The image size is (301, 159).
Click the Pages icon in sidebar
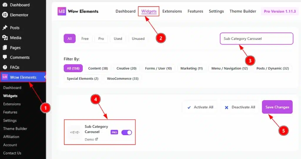(5, 47)
